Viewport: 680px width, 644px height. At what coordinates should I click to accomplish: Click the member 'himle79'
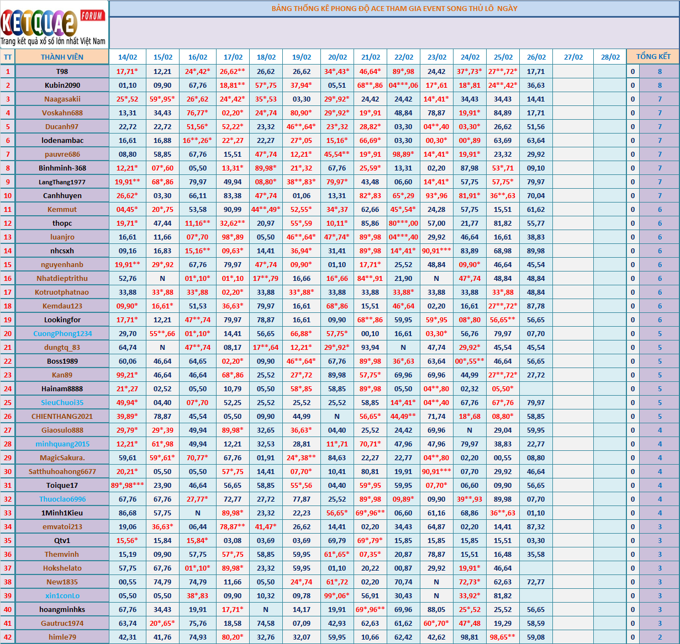[x=62, y=637]
